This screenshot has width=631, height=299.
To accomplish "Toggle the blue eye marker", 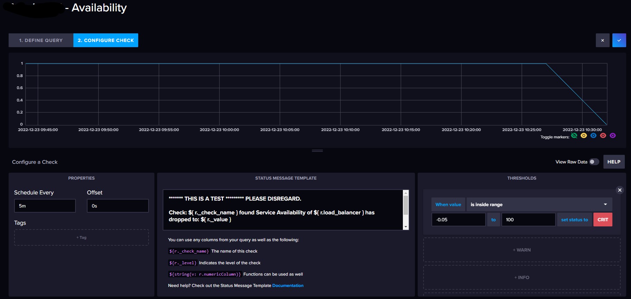I will (x=593, y=136).
